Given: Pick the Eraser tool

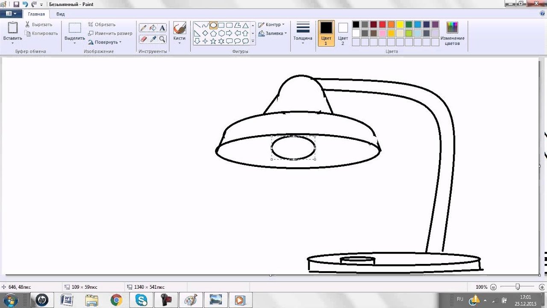Looking at the screenshot, I should [x=143, y=39].
